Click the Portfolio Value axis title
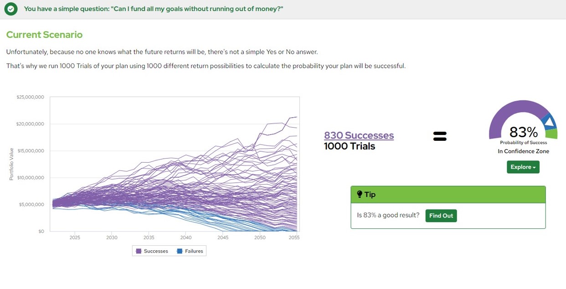The height and width of the screenshot is (289, 566). 11,164
